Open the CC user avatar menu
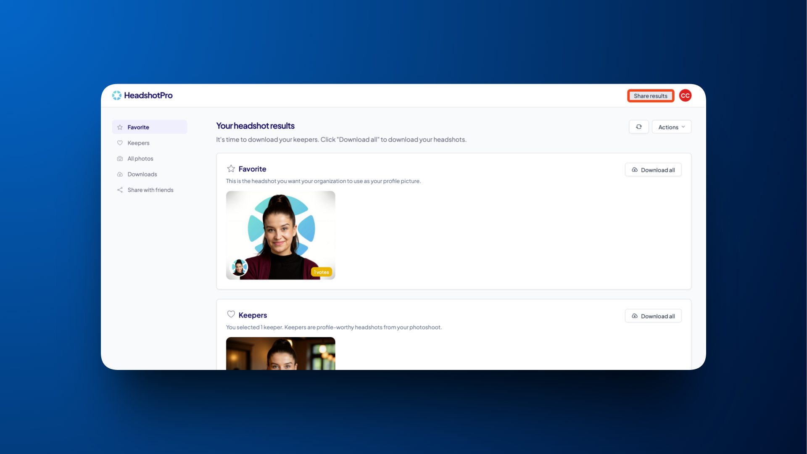This screenshot has height=454, width=807. pyautogui.click(x=685, y=96)
